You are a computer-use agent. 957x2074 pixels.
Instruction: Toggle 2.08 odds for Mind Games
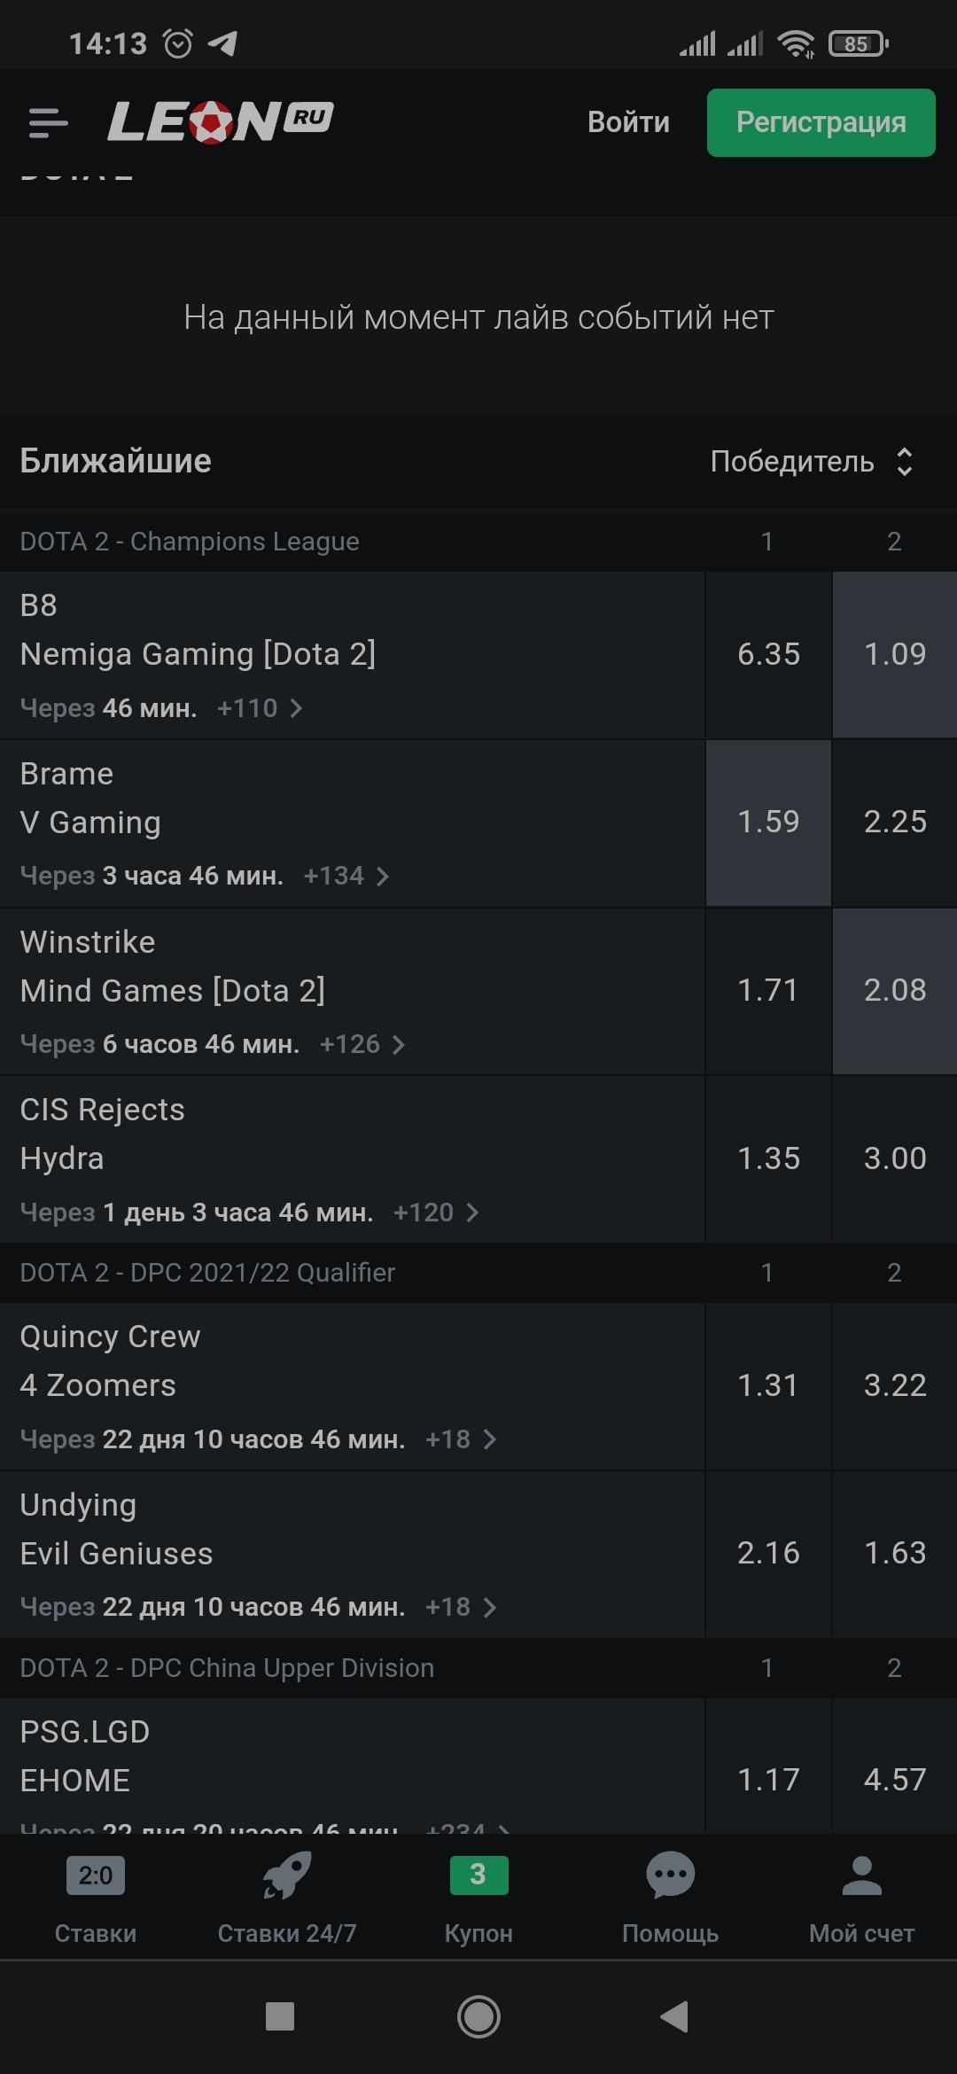point(895,990)
